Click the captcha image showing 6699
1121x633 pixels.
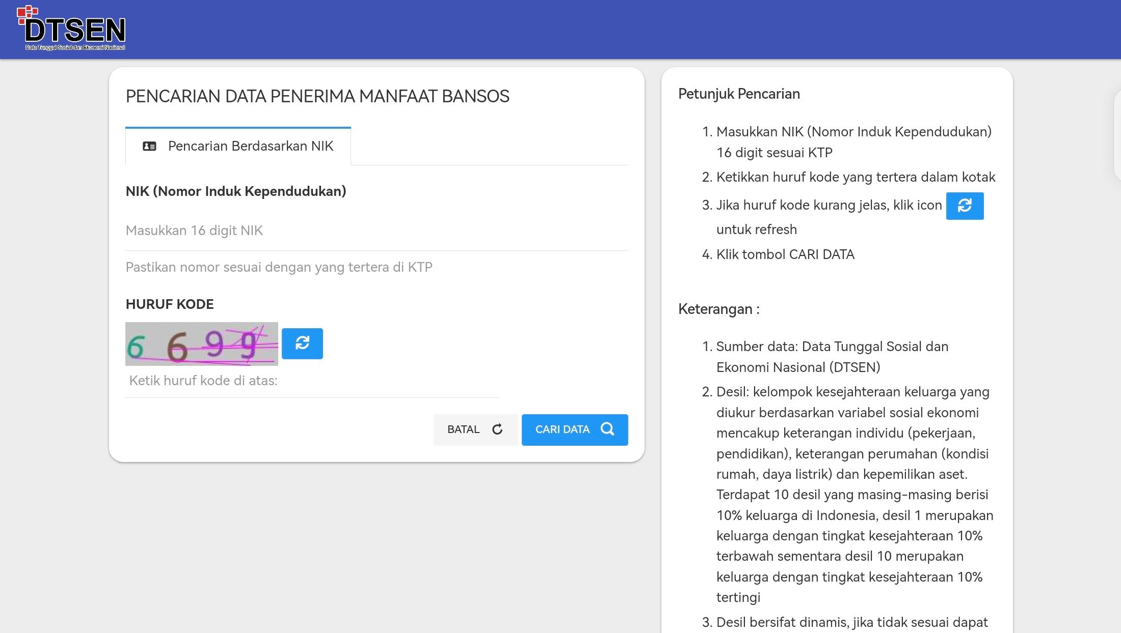[x=202, y=344]
